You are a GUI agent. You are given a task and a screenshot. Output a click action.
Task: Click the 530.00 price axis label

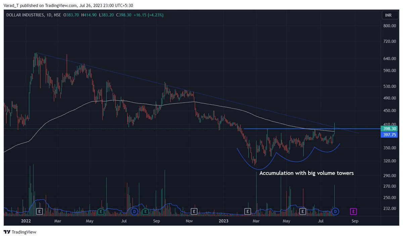click(x=390, y=86)
